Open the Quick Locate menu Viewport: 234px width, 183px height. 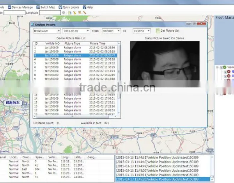coord(69,7)
